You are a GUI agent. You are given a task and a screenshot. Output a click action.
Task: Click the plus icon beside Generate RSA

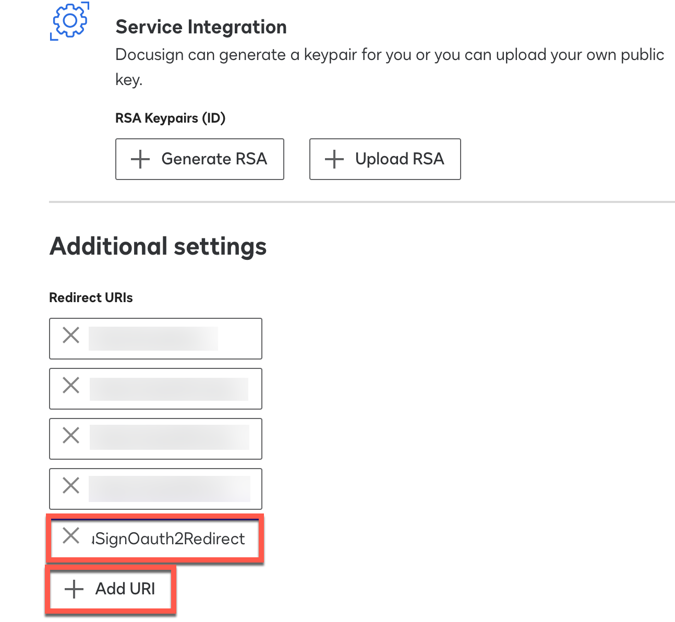140,159
